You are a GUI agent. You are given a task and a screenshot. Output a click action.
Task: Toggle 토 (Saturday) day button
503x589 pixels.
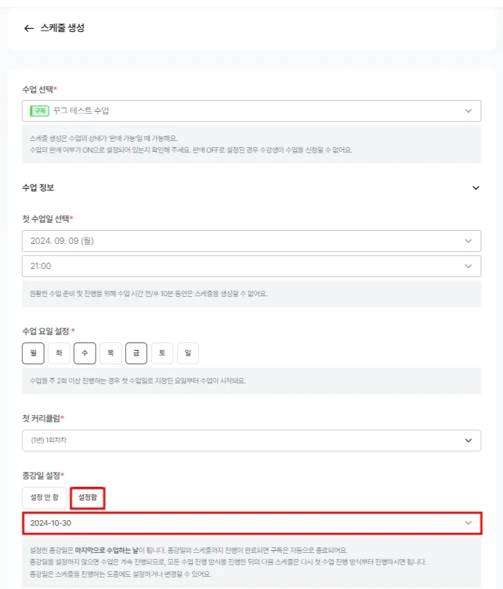[x=162, y=353]
